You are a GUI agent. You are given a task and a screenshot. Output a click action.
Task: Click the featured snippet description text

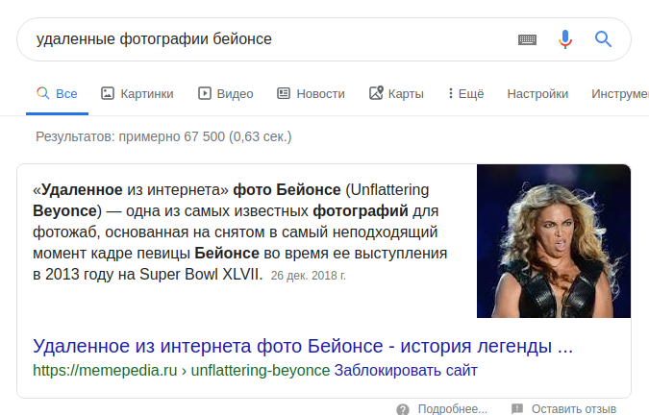pyautogui.click(x=240, y=232)
